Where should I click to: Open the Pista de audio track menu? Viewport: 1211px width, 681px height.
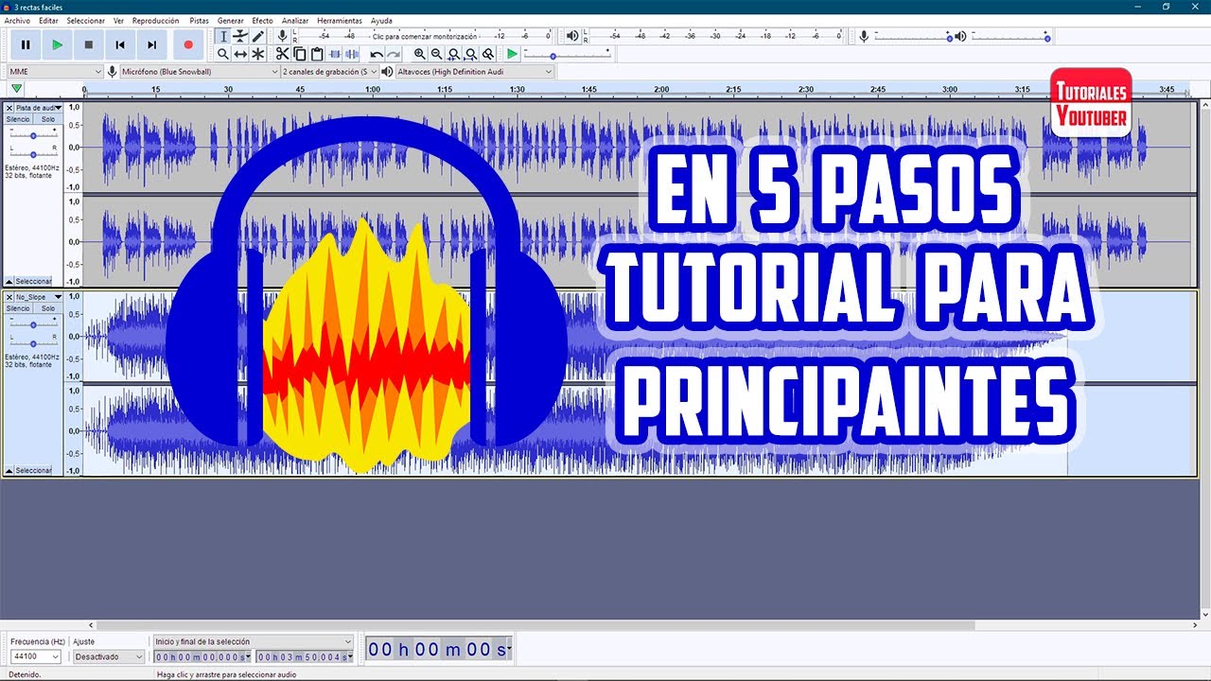coord(38,108)
